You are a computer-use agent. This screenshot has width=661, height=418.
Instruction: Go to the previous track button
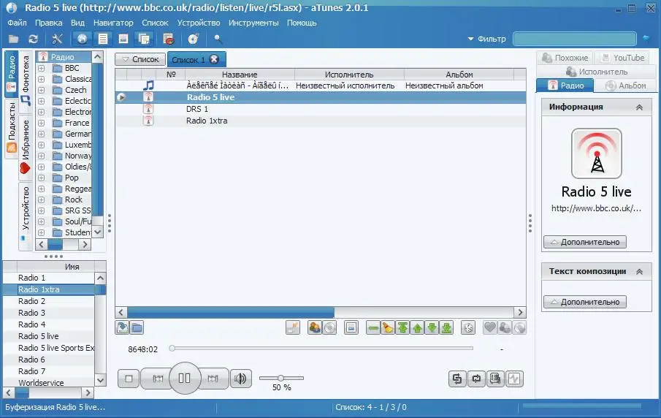coord(157,379)
